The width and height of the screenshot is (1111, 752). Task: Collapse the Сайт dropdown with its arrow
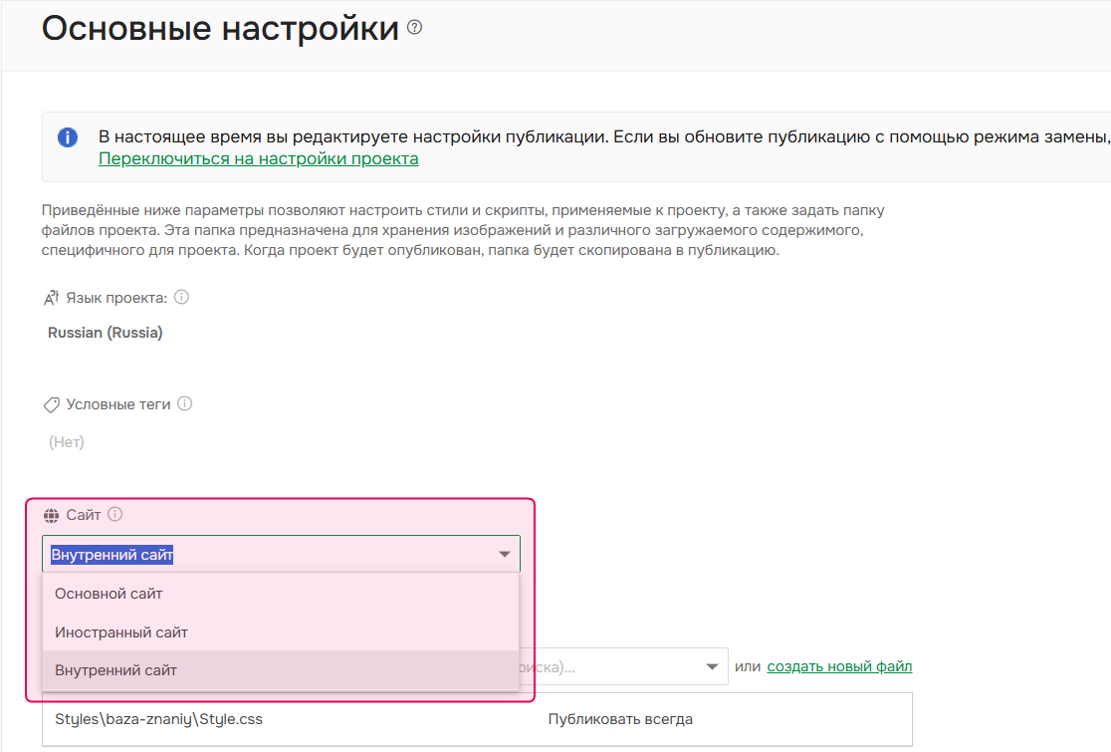tap(505, 554)
